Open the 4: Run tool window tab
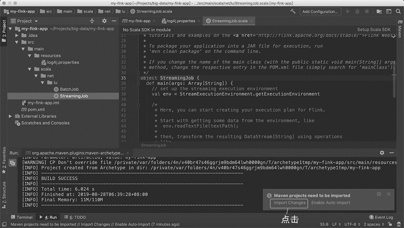 click(x=48, y=217)
